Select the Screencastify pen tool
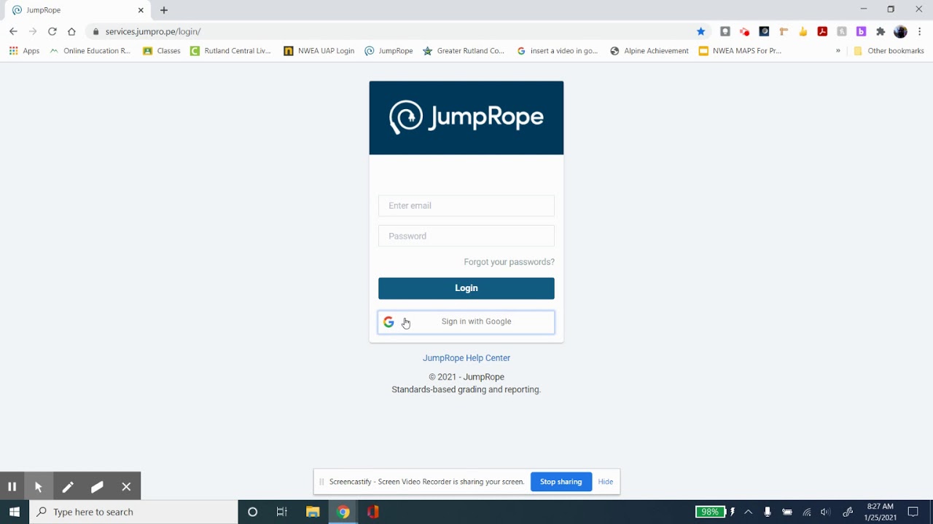 click(68, 487)
